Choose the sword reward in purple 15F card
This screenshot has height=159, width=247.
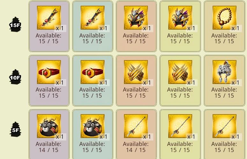click(x=49, y=17)
